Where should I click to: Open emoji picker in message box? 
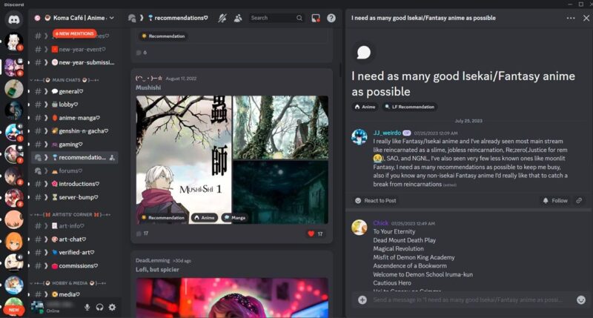pyautogui.click(x=581, y=300)
